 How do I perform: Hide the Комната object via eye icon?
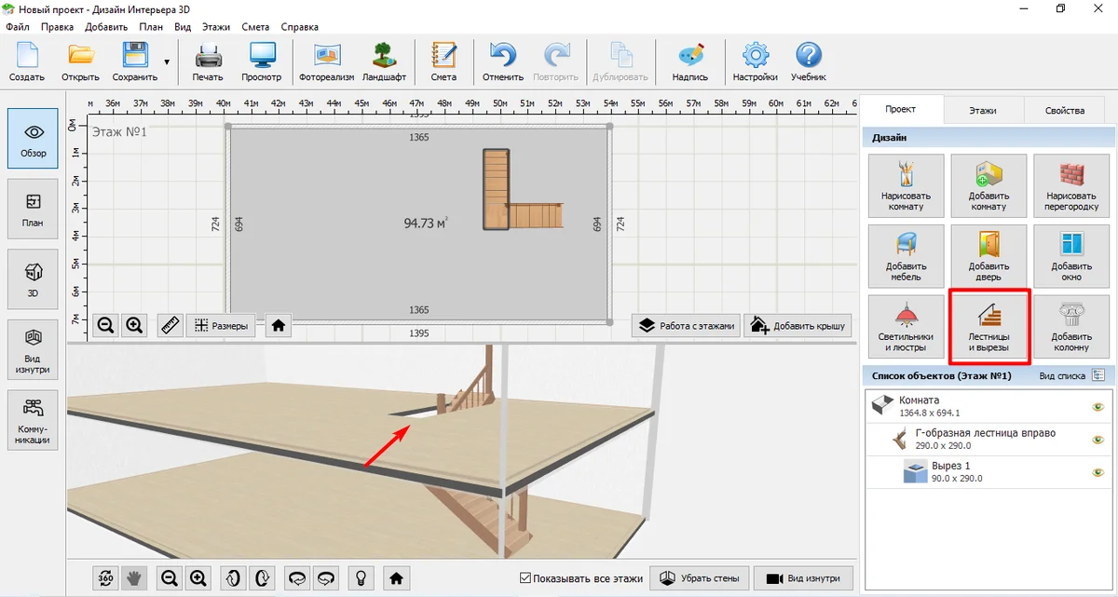pos(1097,406)
